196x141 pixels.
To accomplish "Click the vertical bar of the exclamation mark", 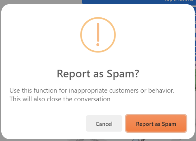I will [98, 32].
